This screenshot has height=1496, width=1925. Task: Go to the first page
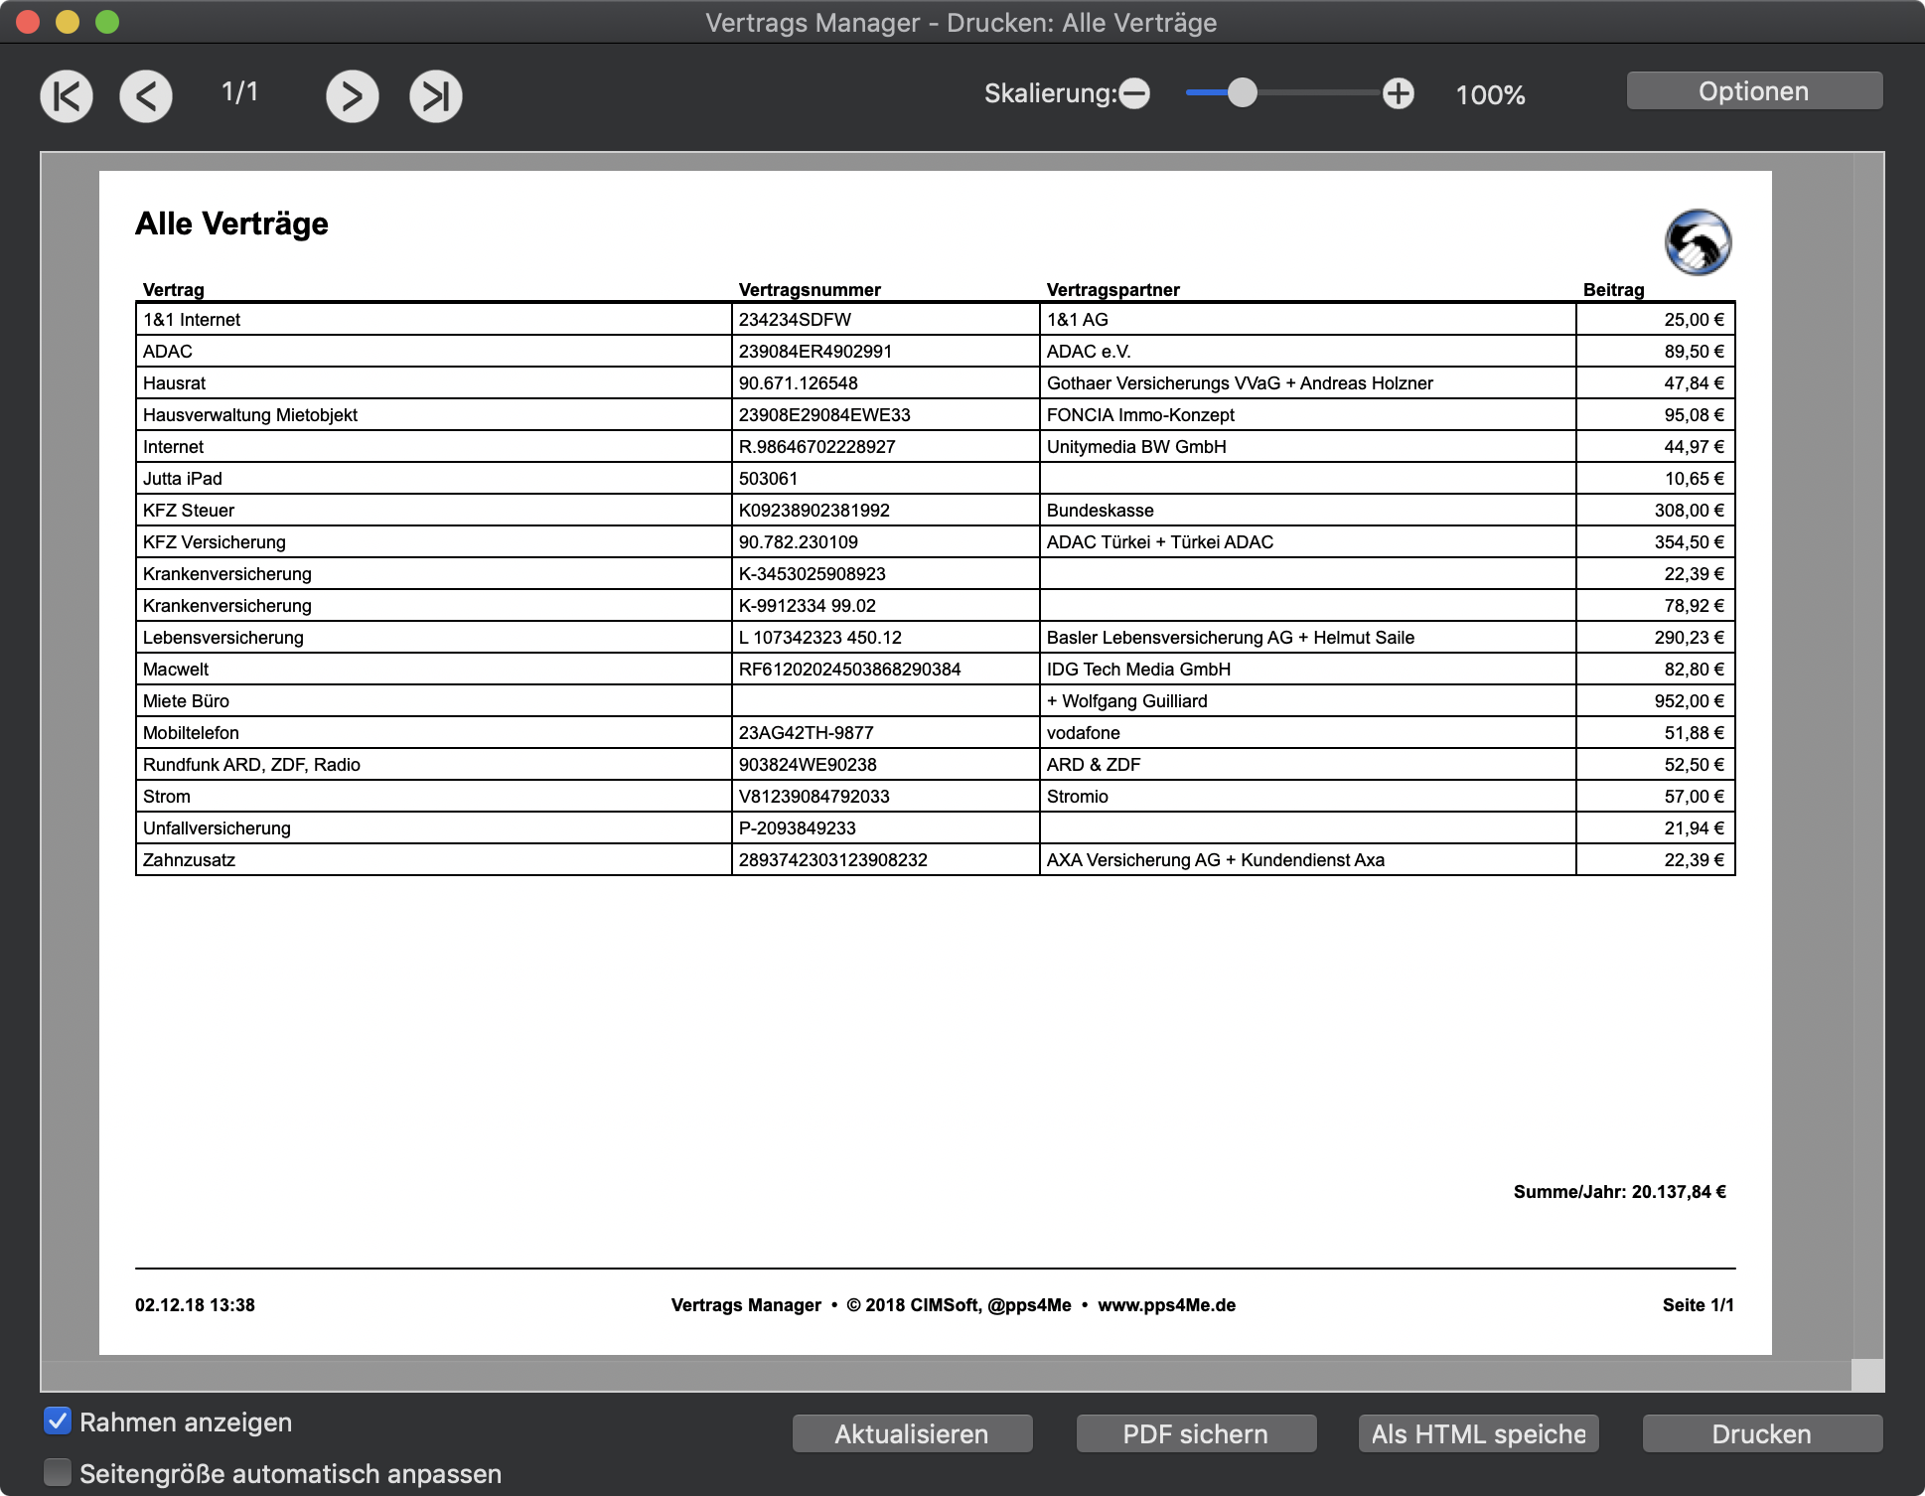pos(67,96)
